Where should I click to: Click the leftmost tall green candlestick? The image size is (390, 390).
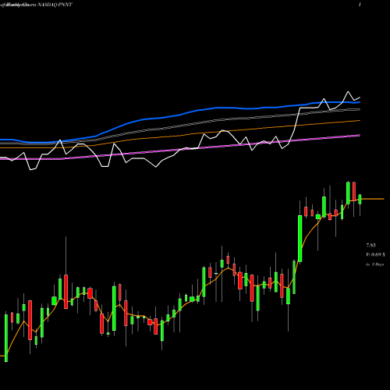(6, 338)
